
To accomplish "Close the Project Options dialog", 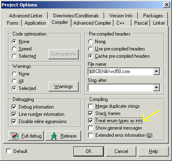I will coord(167,5).
